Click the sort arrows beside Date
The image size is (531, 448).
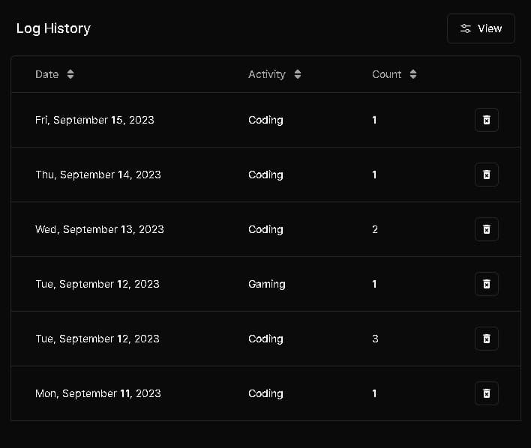[70, 74]
